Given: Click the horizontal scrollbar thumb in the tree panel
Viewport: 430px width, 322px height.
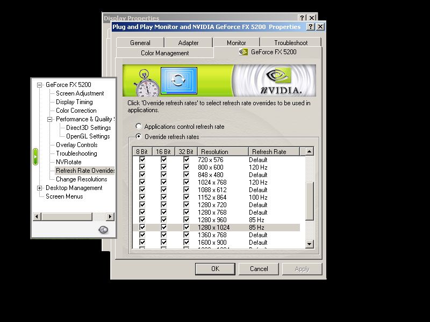Looking at the screenshot, I should pyautogui.click(x=67, y=217).
